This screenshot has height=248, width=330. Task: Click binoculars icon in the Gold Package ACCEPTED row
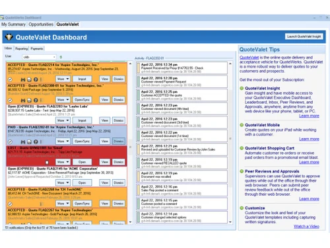[x=23, y=101]
